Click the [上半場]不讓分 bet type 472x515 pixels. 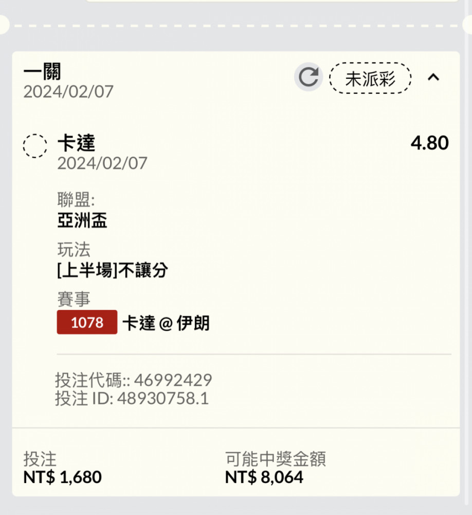pyautogui.click(x=113, y=270)
